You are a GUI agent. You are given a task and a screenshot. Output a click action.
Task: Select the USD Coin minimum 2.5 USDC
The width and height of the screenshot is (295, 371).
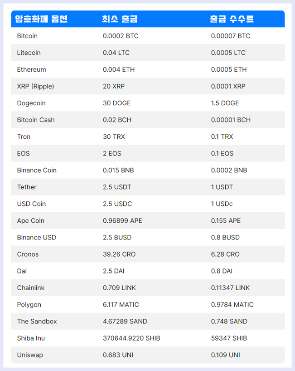(x=117, y=204)
